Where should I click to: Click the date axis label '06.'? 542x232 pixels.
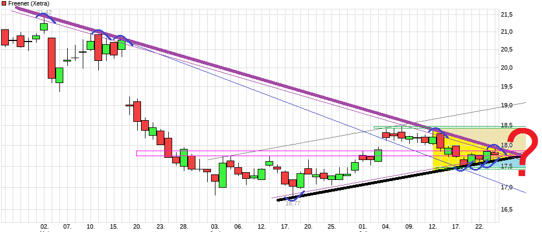click(x=238, y=226)
